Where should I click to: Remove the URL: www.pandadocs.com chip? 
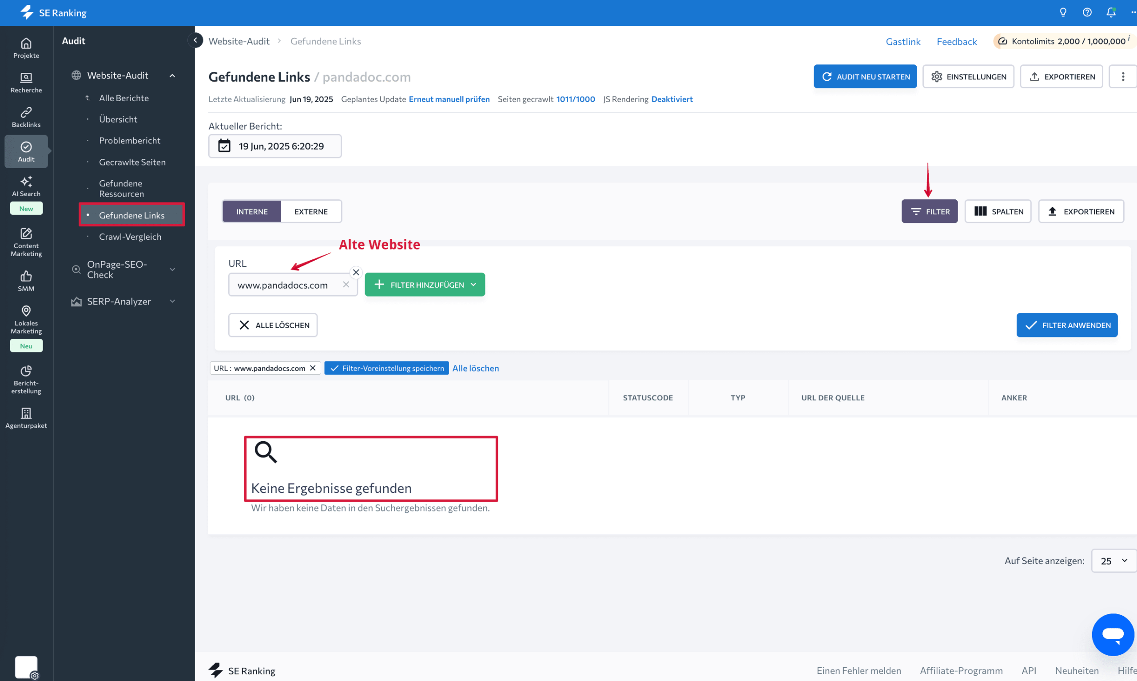click(x=313, y=368)
